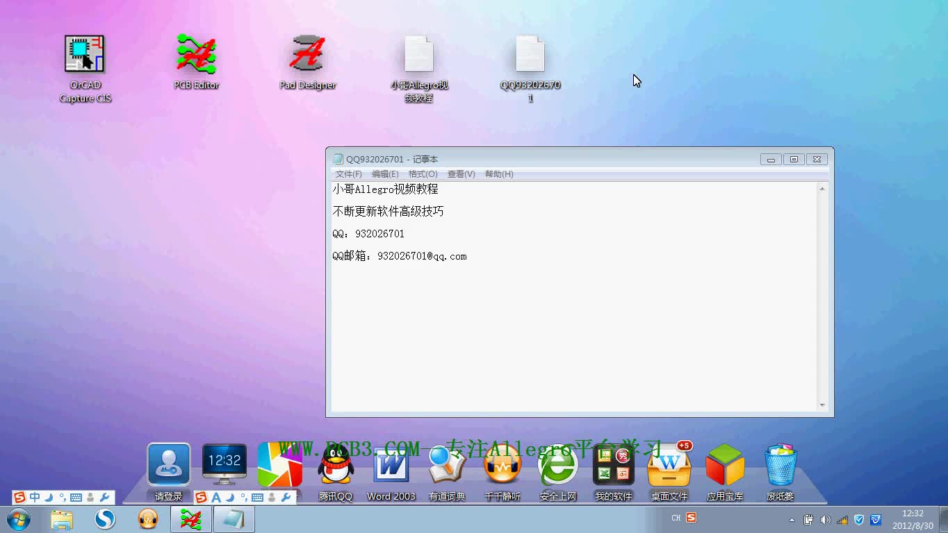
Task: Click the rightmost blue tray icon
Action: click(x=876, y=519)
